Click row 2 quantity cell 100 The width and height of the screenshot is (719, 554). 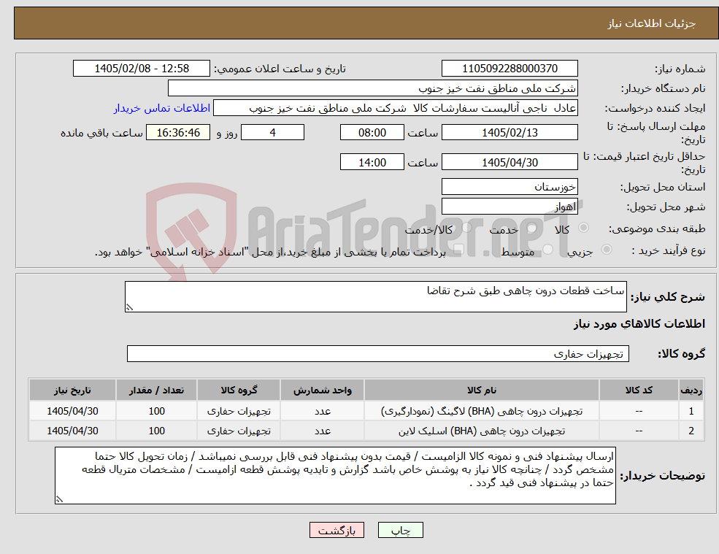[156, 431]
